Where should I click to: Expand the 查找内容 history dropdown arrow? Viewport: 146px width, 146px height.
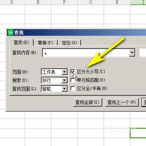132,53
